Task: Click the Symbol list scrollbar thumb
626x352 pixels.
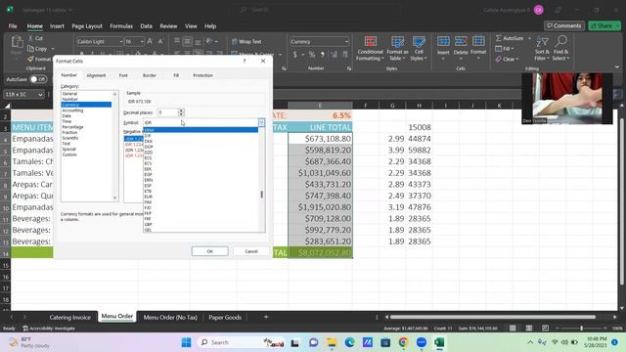Action: coord(262,195)
